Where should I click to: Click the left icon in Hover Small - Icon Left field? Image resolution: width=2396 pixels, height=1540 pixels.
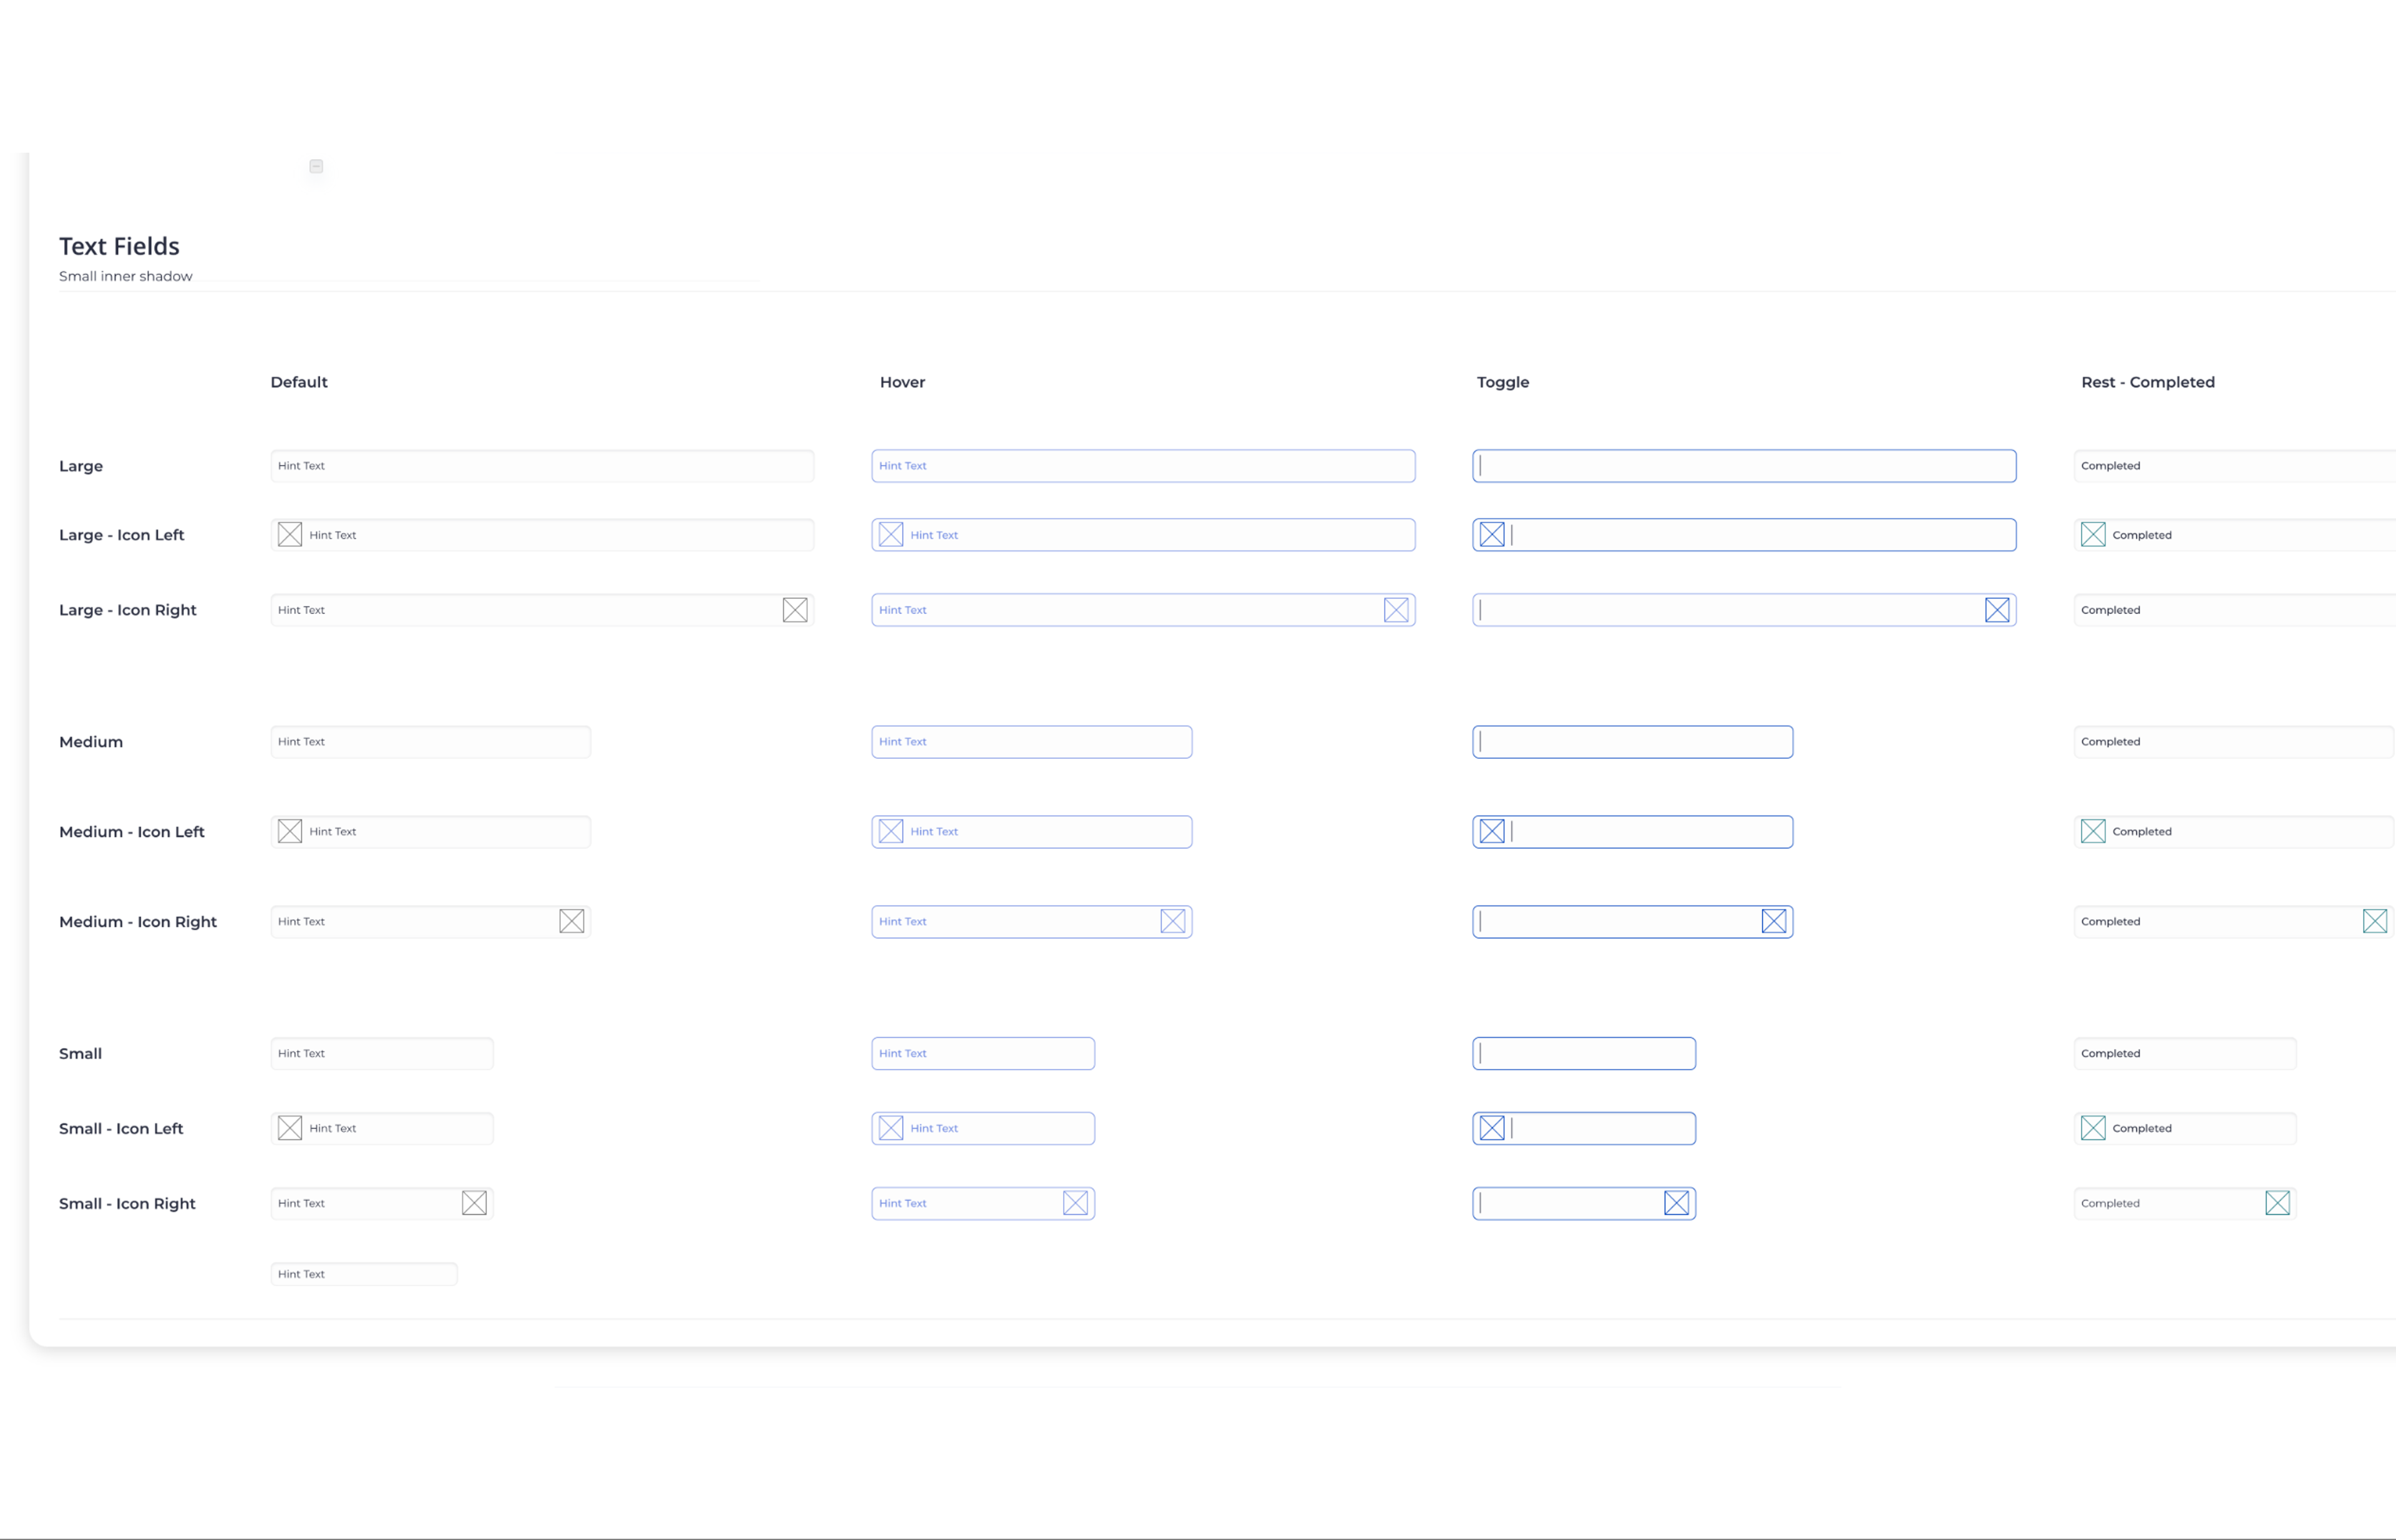891,1129
